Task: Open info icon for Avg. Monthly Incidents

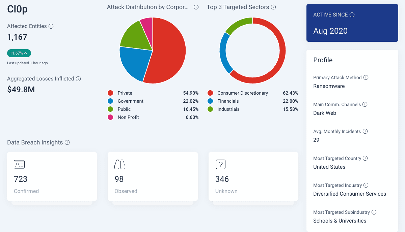Action: [x=365, y=131]
